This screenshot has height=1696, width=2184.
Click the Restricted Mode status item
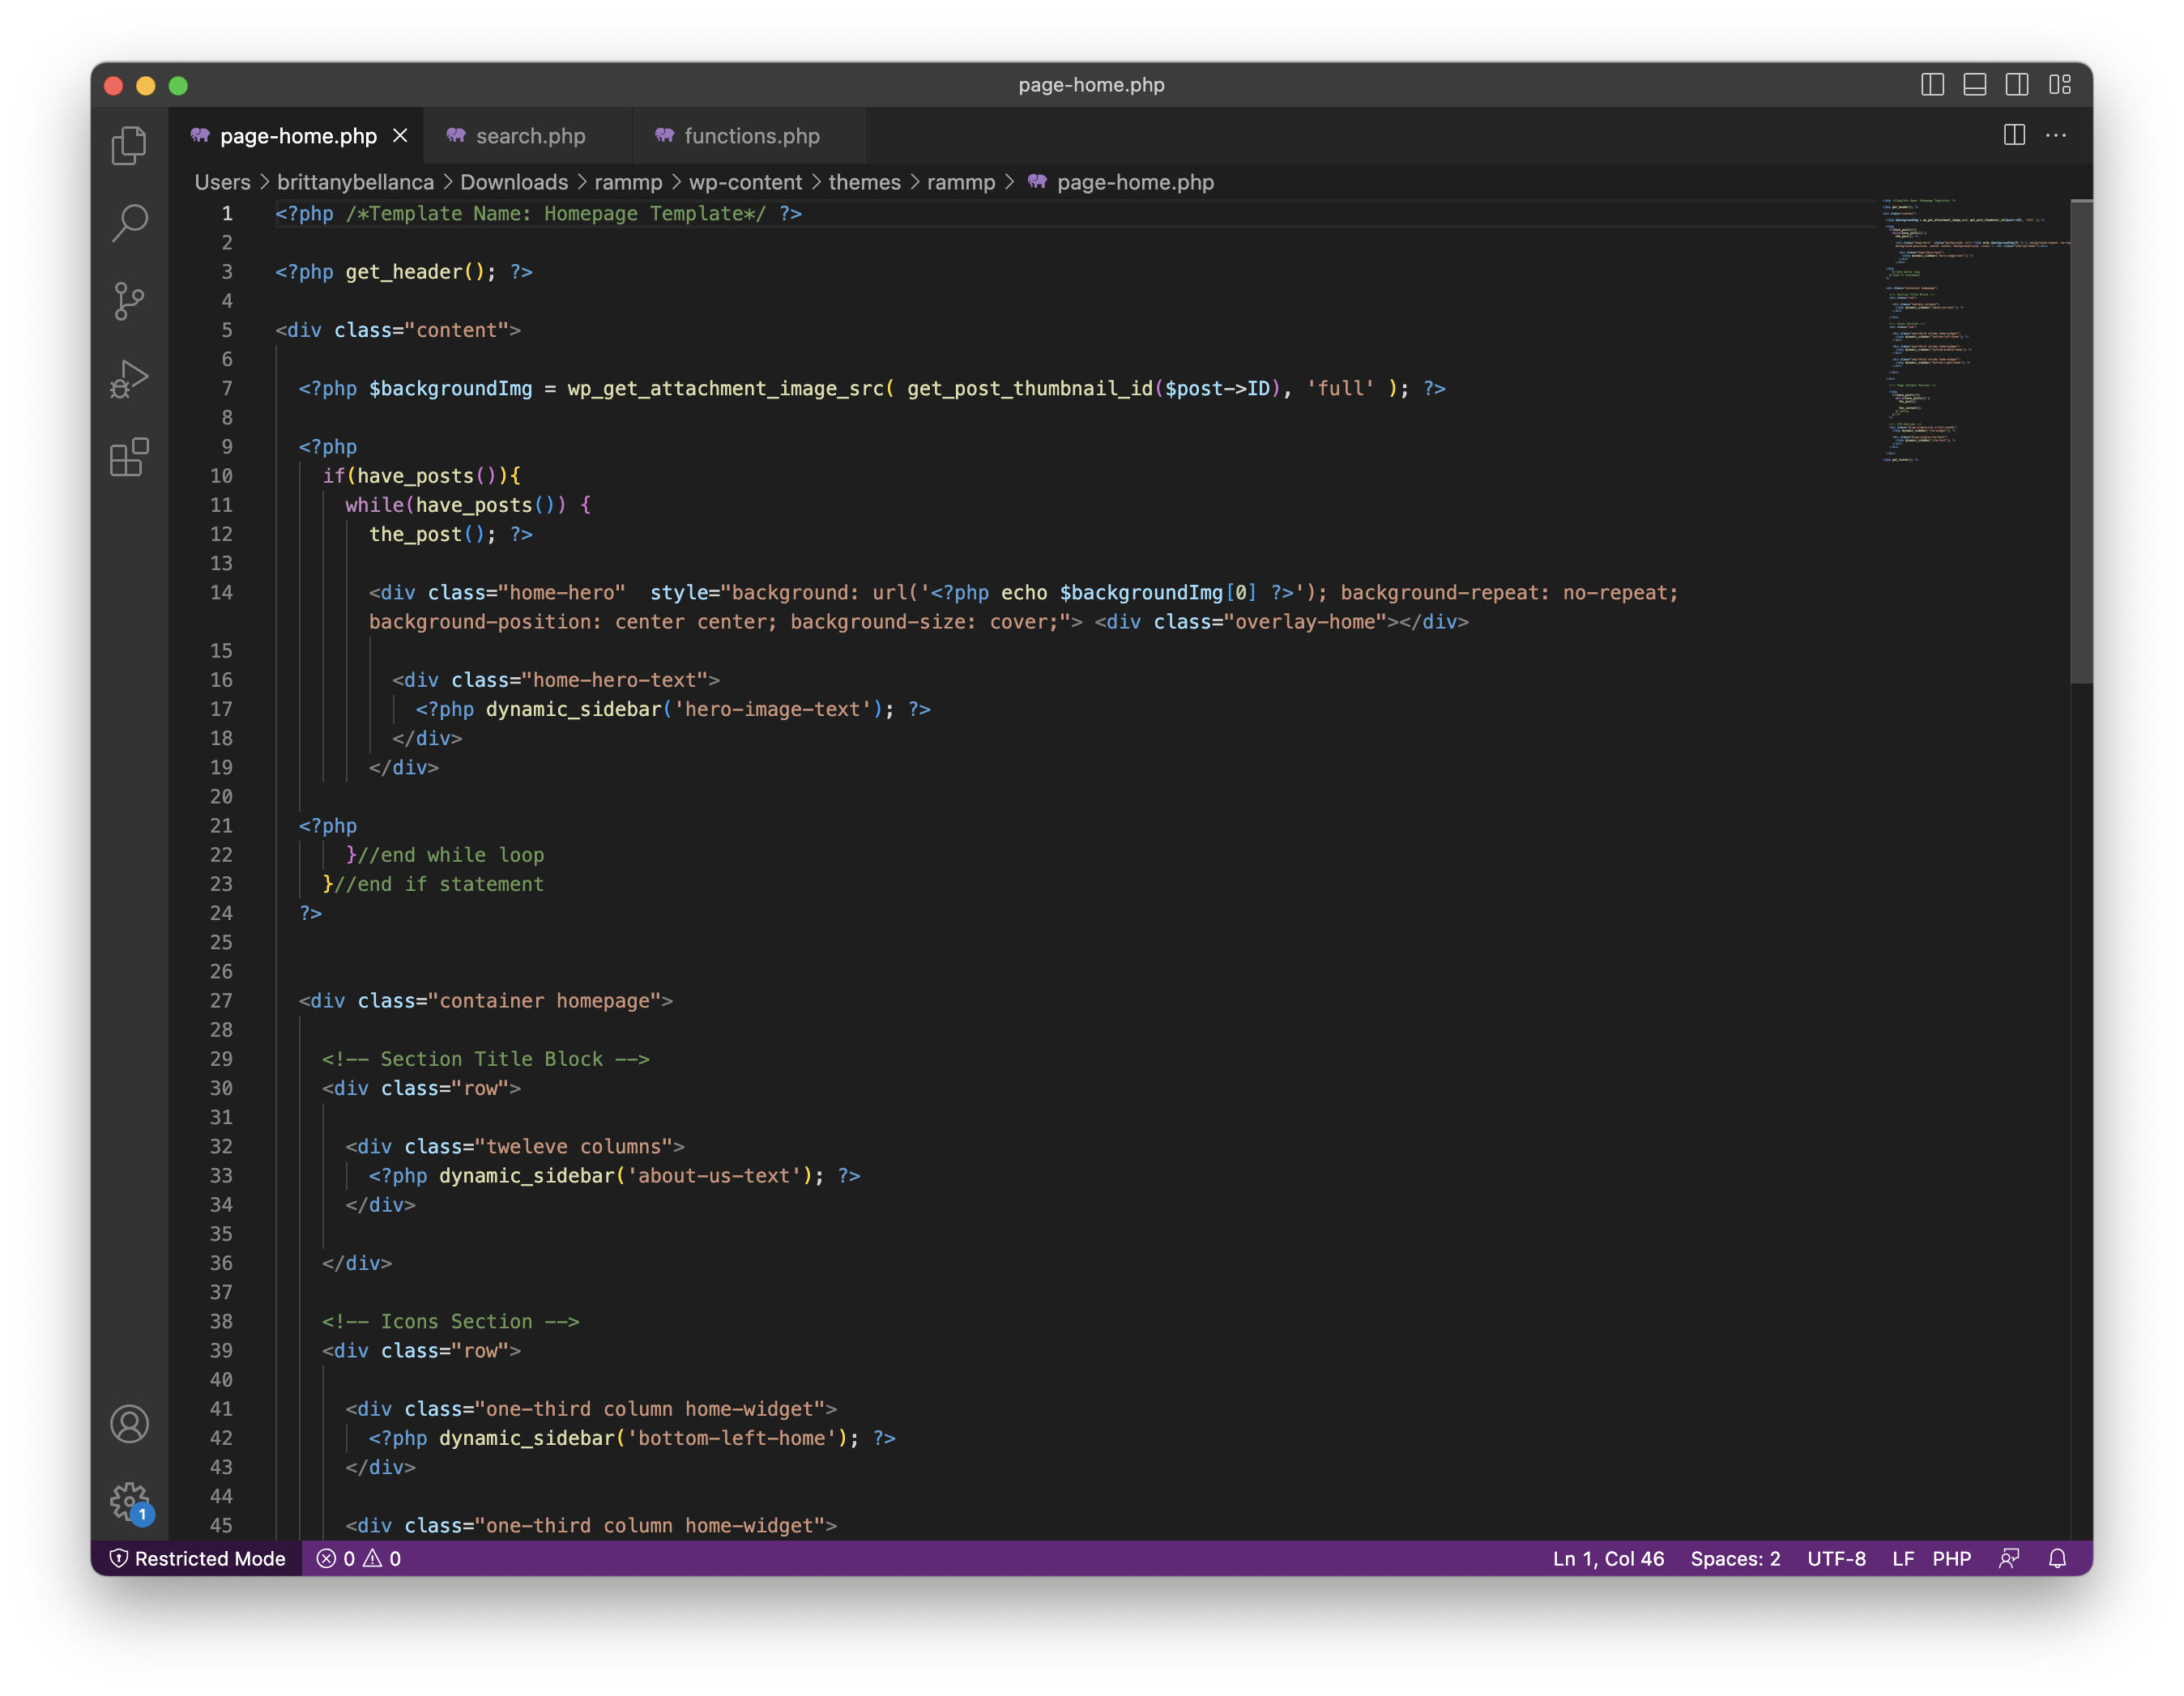tap(197, 1558)
